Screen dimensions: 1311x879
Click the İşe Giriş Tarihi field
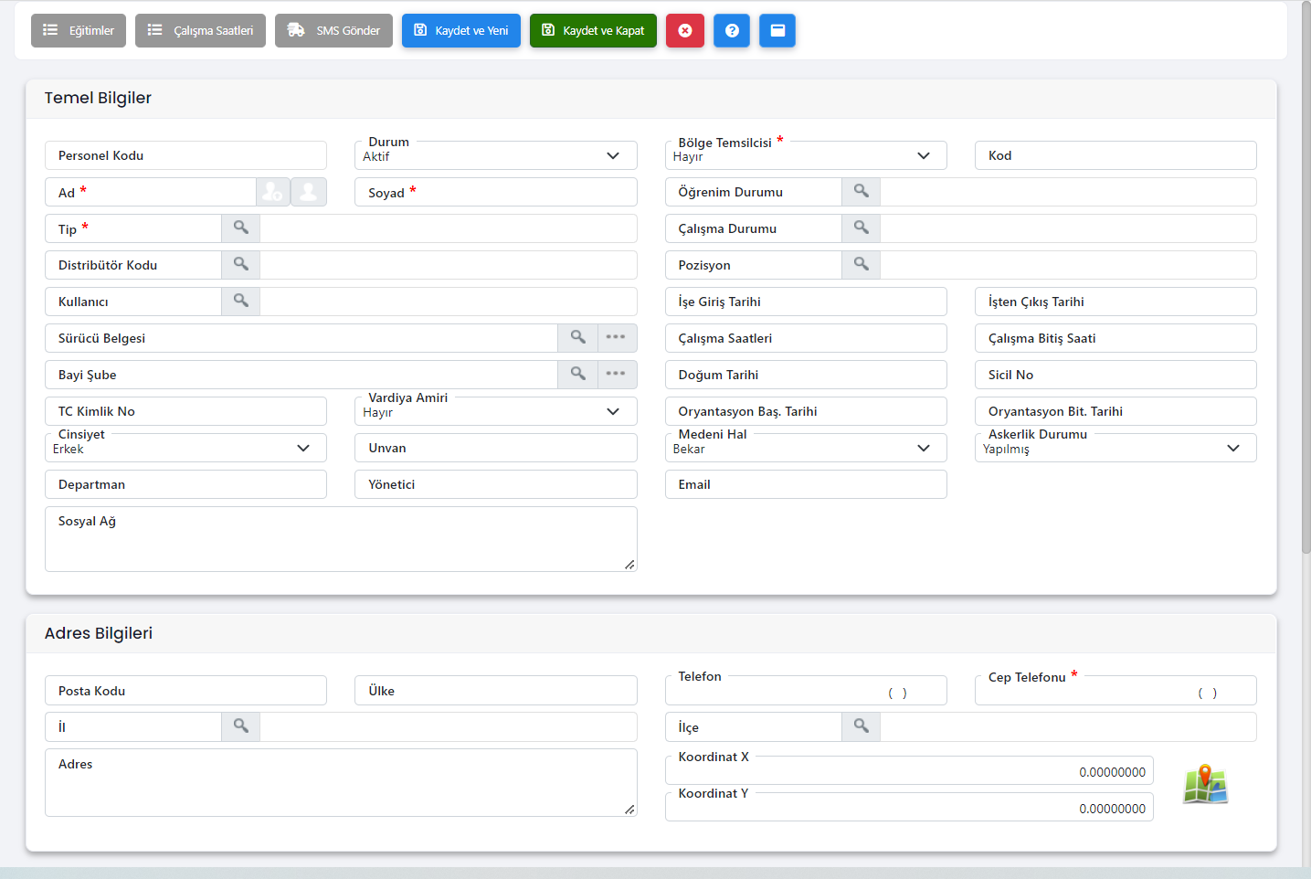click(x=806, y=302)
